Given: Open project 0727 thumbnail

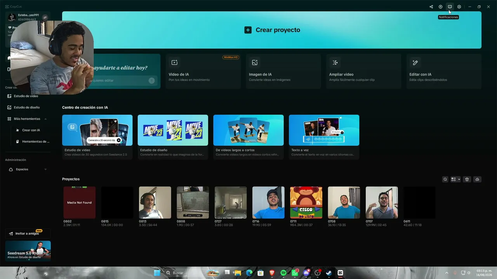Looking at the screenshot, I should pyautogui.click(x=231, y=202).
